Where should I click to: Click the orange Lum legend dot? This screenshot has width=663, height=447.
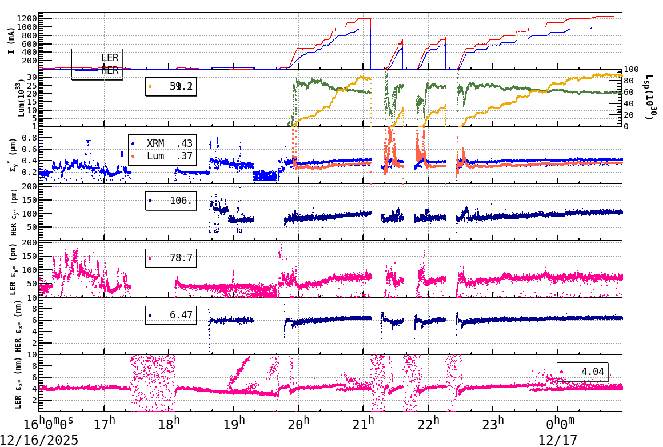coord(133,156)
